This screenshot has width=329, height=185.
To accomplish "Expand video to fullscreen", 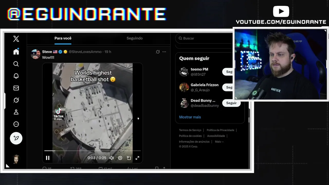I will [137, 158].
